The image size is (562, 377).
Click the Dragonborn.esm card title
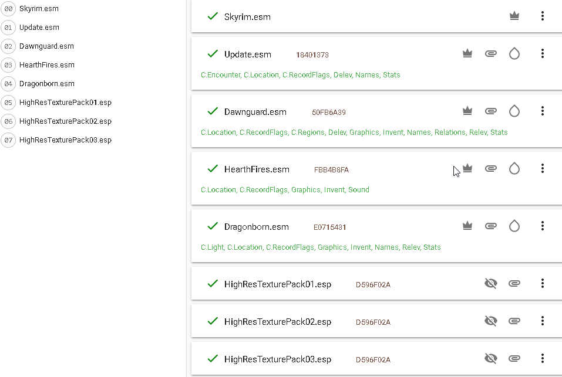256,227
